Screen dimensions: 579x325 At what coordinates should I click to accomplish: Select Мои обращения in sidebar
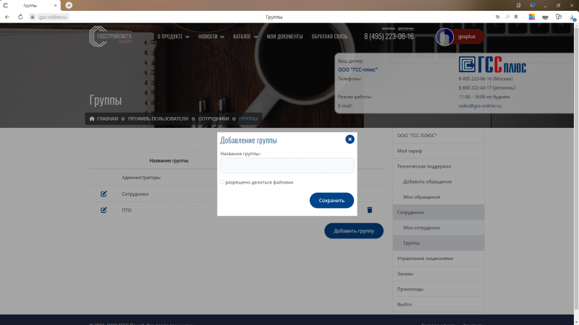pyautogui.click(x=439, y=197)
